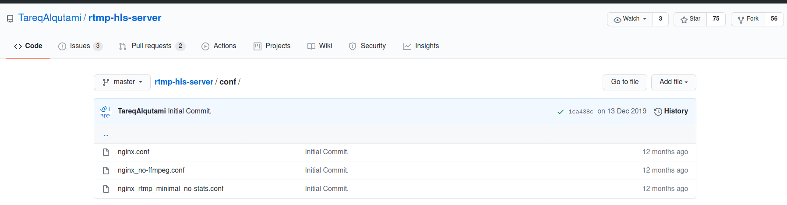This screenshot has height=205, width=787.
Task: Click the Issues count badge 3
Action: tap(98, 46)
